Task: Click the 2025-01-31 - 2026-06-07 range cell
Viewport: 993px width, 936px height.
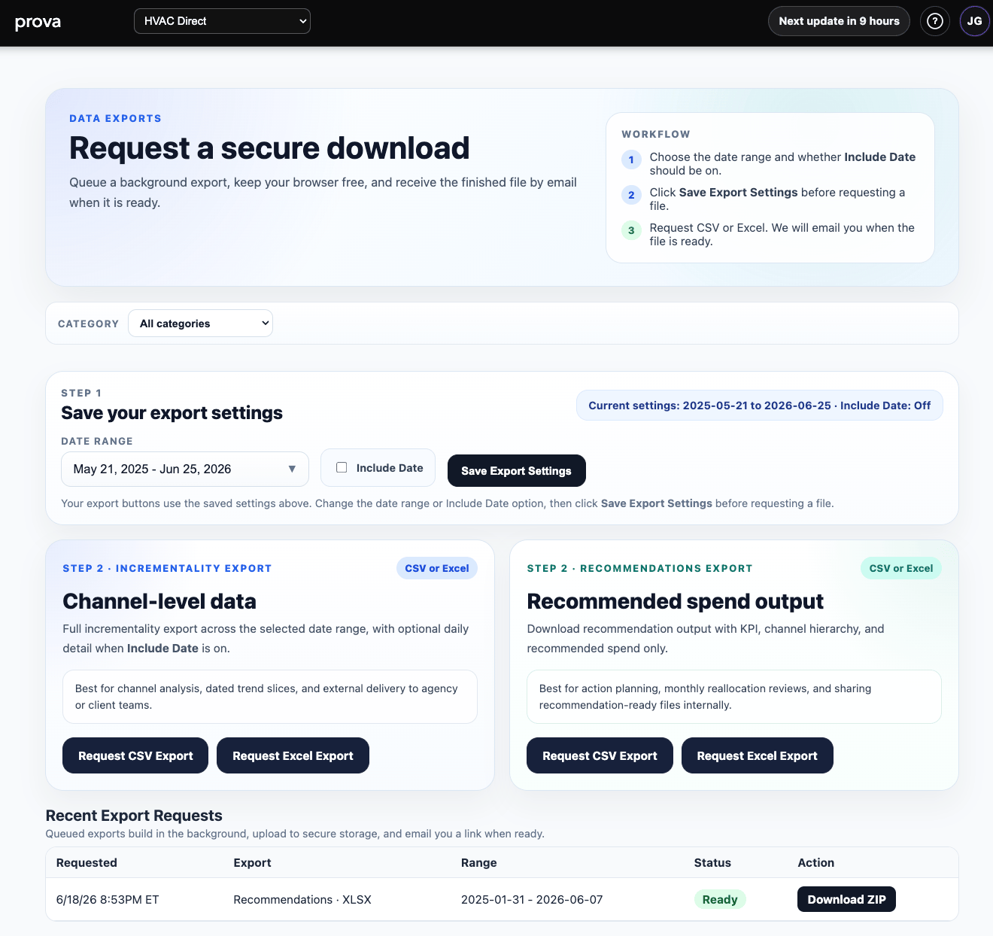Action: point(532,900)
